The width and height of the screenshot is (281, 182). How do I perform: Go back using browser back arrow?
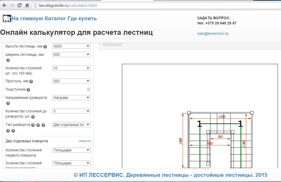coord(5,5)
